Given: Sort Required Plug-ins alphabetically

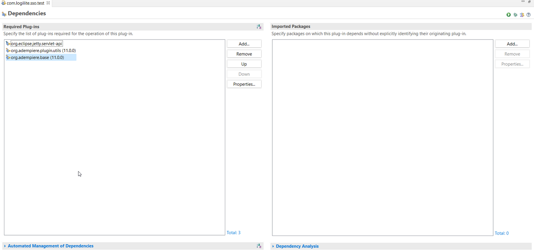Looking at the screenshot, I should 259,27.
